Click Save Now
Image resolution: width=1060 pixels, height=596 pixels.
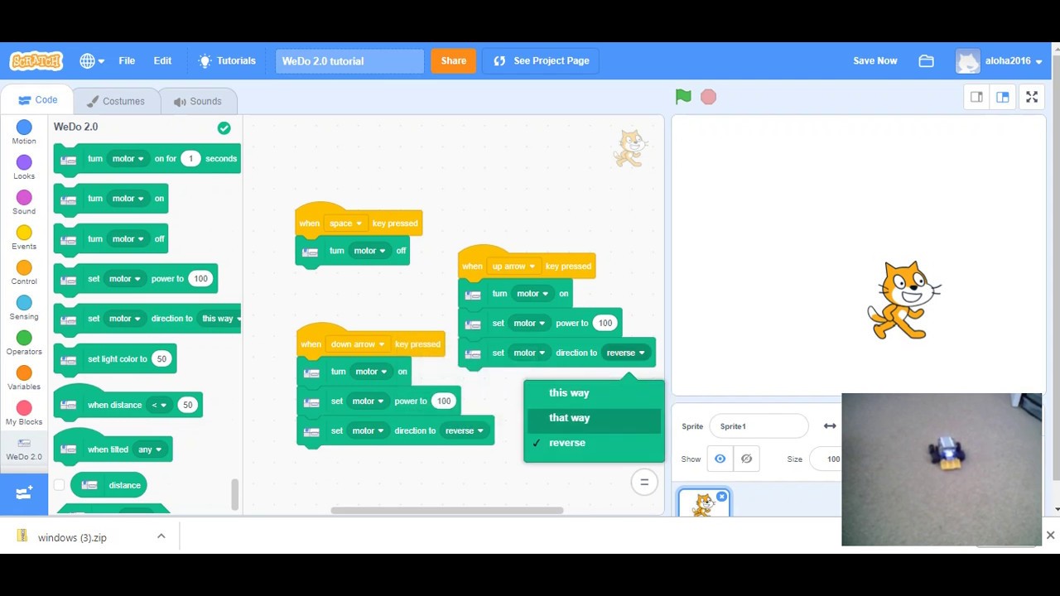click(x=874, y=60)
